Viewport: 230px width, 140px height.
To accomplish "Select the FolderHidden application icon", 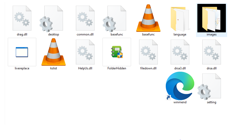I will 117,52.
